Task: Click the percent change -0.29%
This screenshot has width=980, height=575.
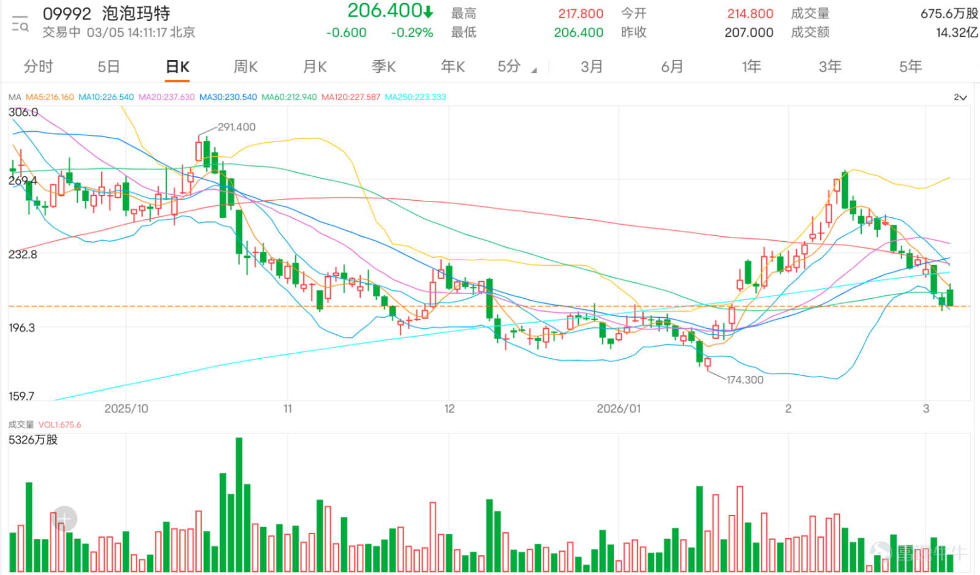Action: pyautogui.click(x=412, y=32)
